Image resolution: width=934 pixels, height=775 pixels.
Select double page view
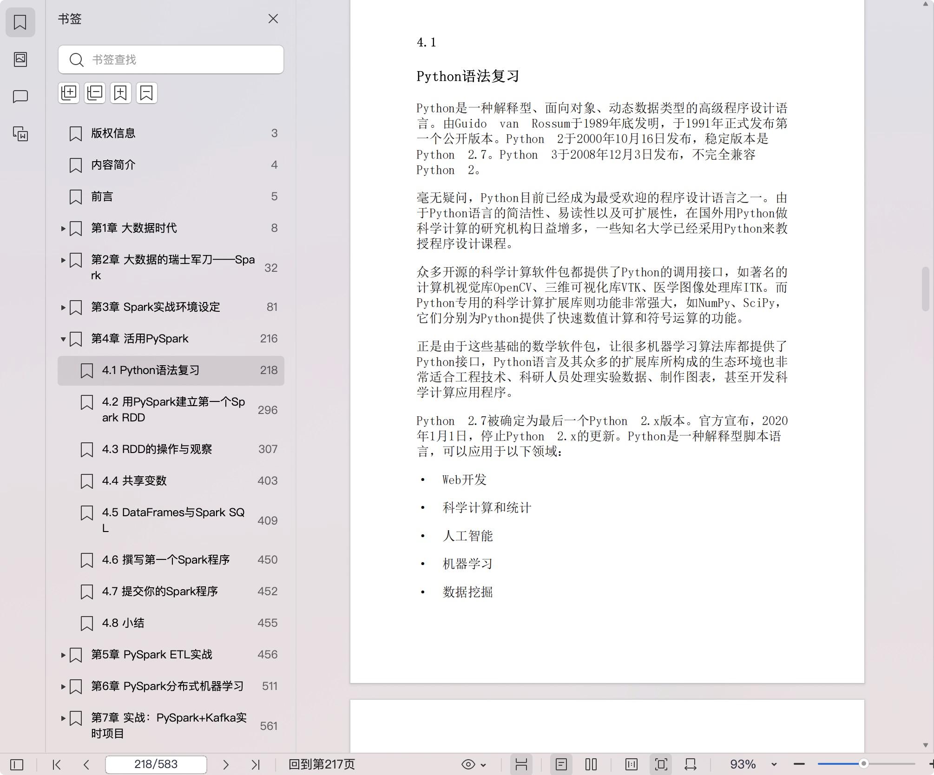pyautogui.click(x=591, y=764)
